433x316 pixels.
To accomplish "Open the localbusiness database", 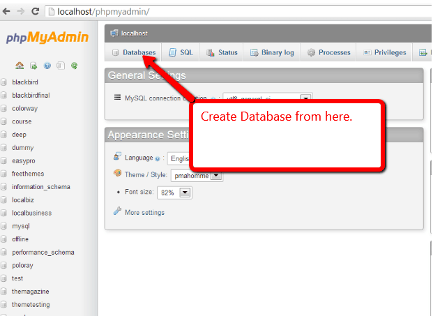I will 32,213.
